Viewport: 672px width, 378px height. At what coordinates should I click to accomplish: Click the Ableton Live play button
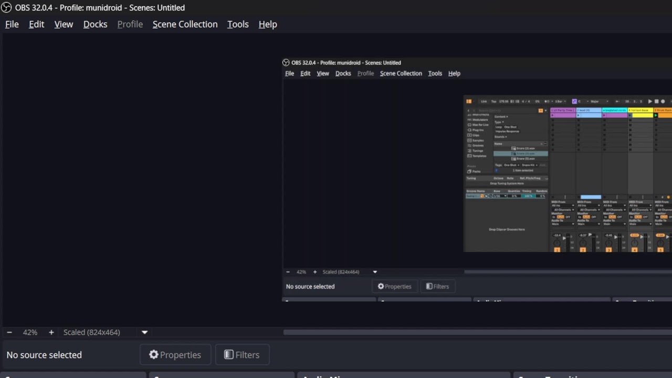650,101
